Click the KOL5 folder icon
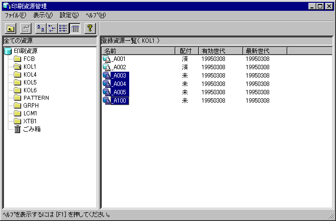This screenshot has width=336, height=221. 17,82
